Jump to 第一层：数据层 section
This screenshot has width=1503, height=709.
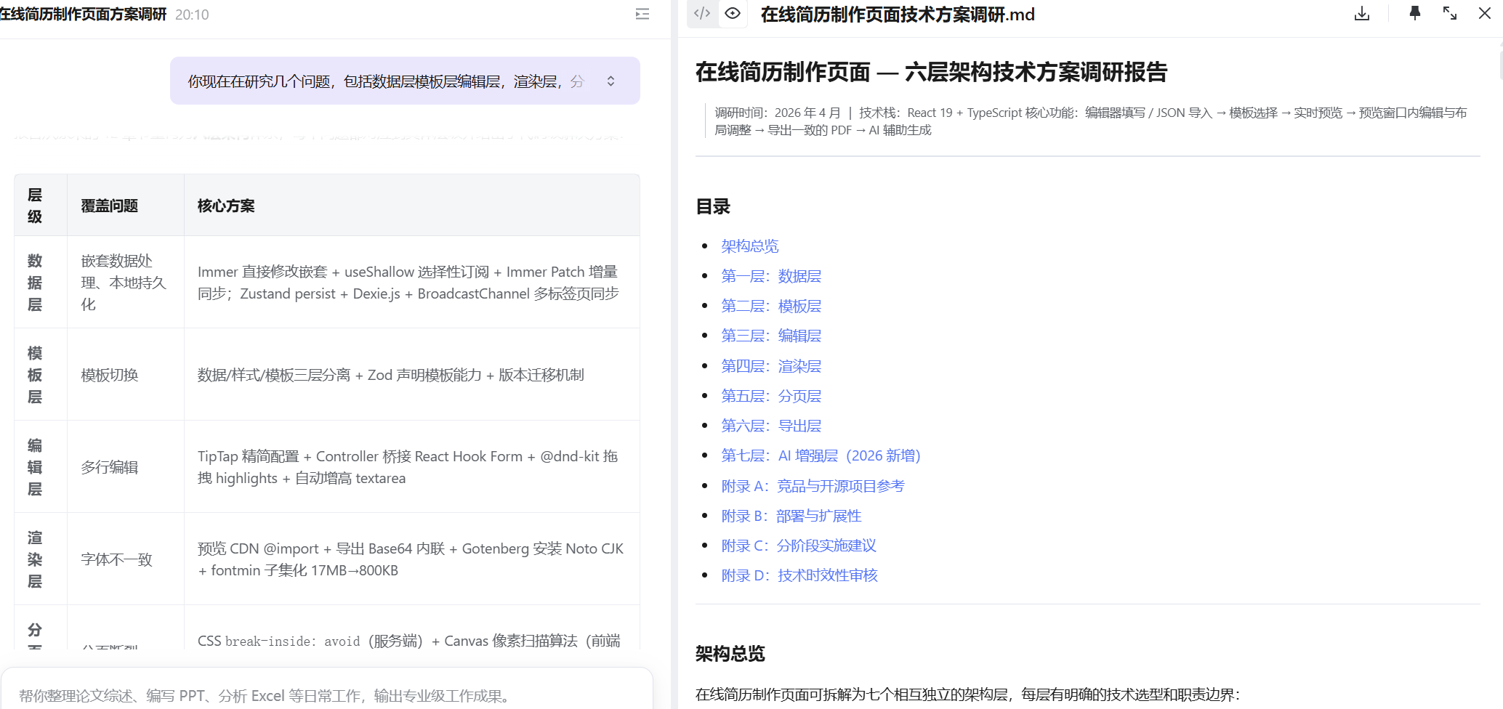tap(770, 276)
